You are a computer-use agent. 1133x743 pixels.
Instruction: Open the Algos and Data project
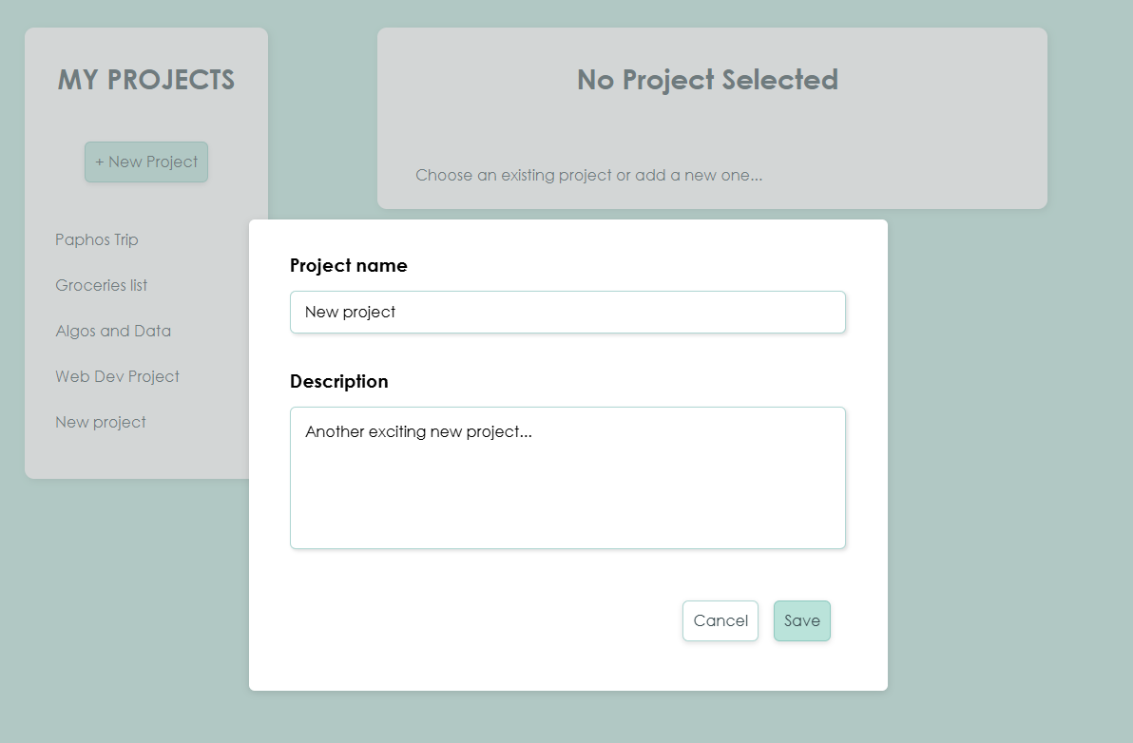click(x=113, y=331)
